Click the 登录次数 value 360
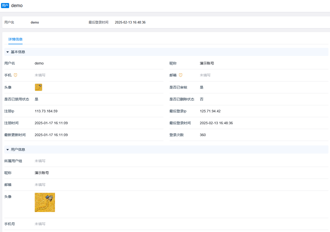This screenshot has width=330, height=232. 203,135
